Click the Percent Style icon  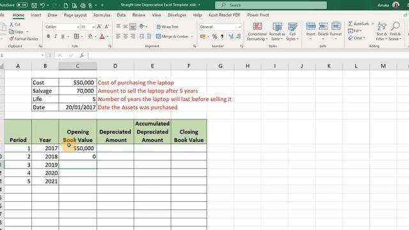tap(215, 36)
